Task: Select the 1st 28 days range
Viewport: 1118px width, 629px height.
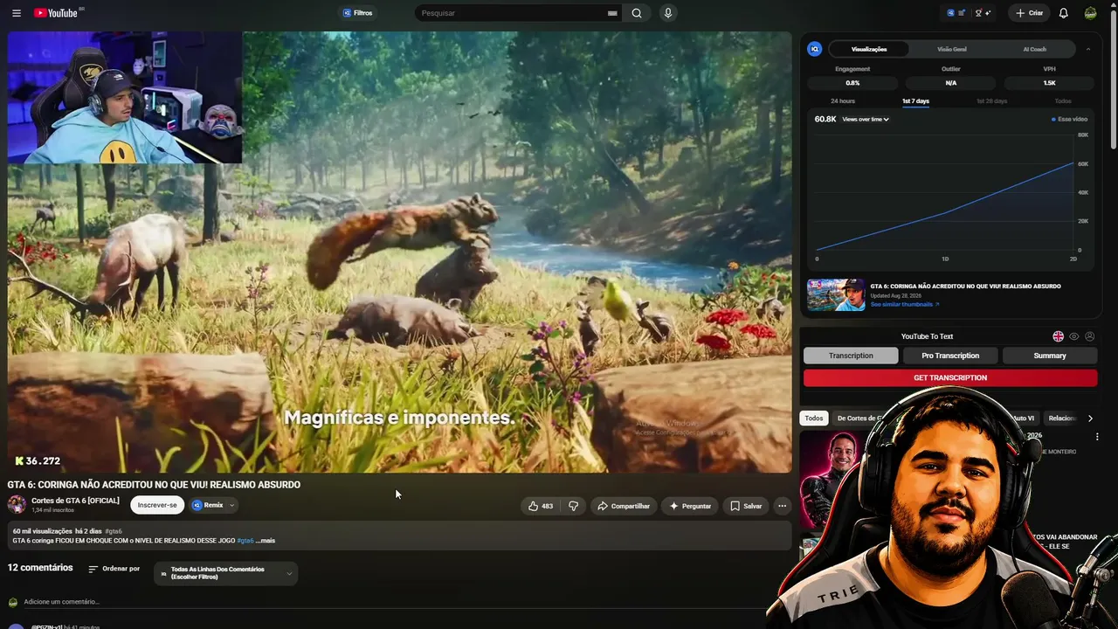Action: [991, 101]
